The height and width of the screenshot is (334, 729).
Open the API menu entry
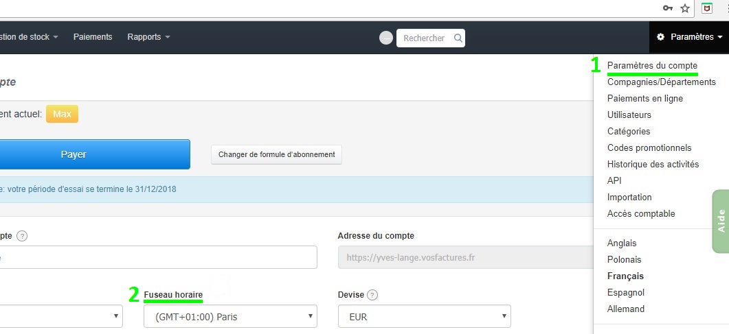[614, 181]
